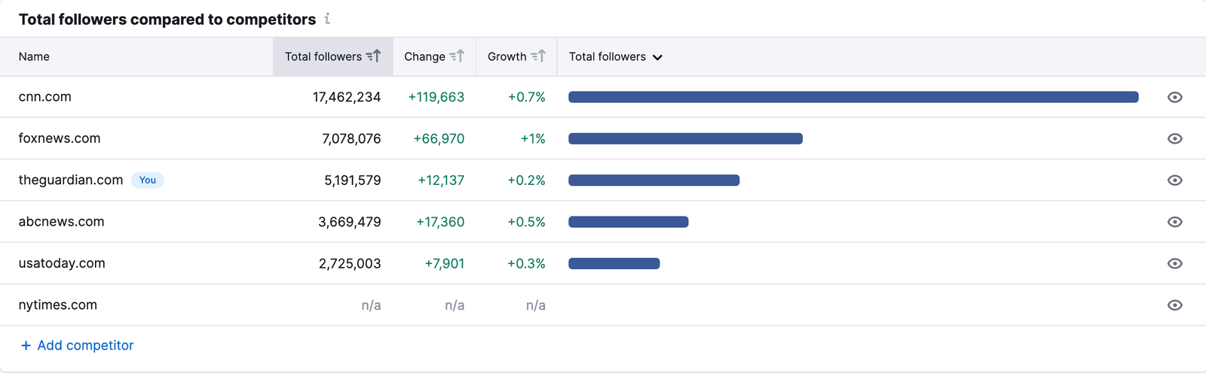Screen dimensions: 1206x373
Task: Hide abcnews.com with the eye icon
Action: (1174, 222)
